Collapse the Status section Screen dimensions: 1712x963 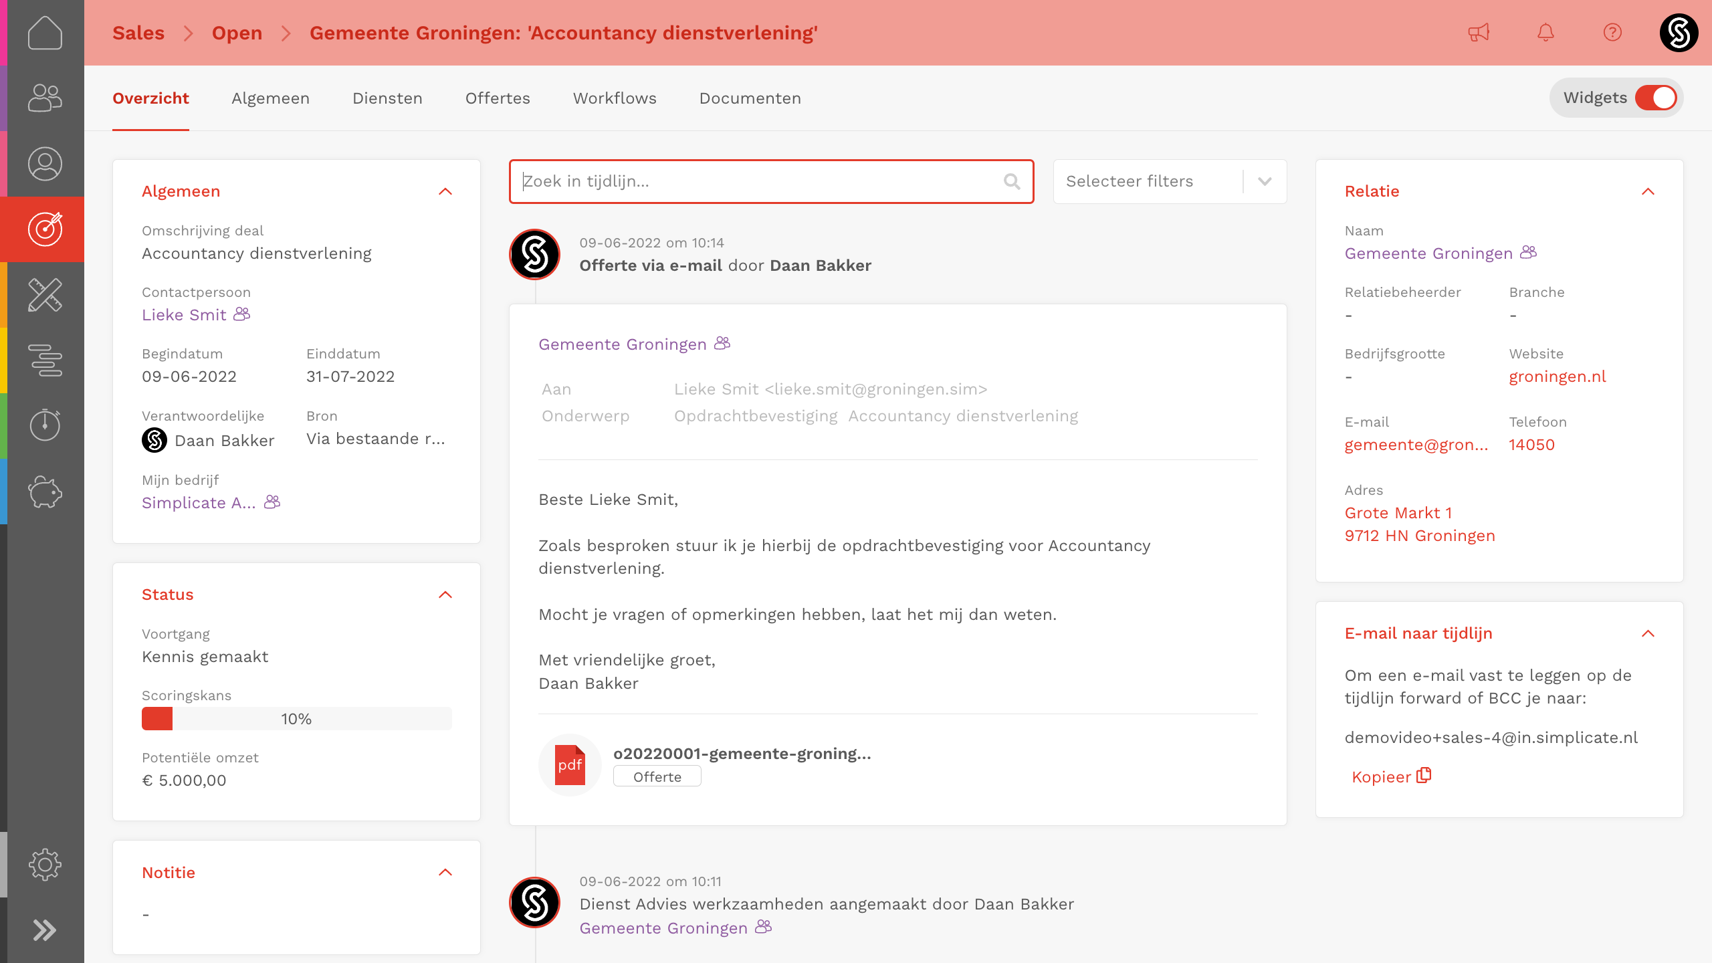[x=445, y=595]
